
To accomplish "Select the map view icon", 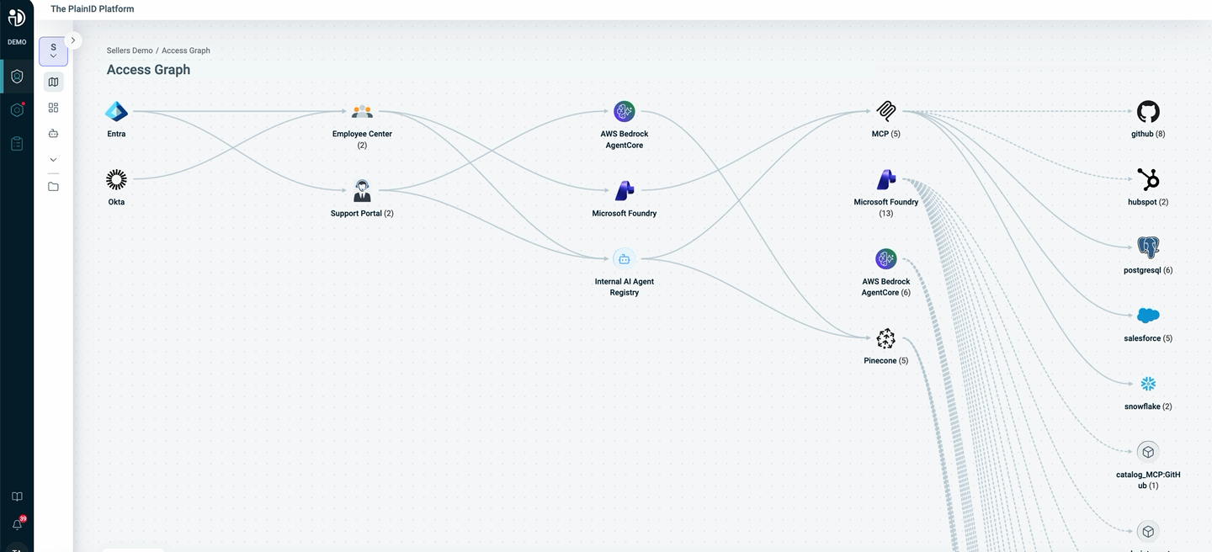I will (x=53, y=82).
